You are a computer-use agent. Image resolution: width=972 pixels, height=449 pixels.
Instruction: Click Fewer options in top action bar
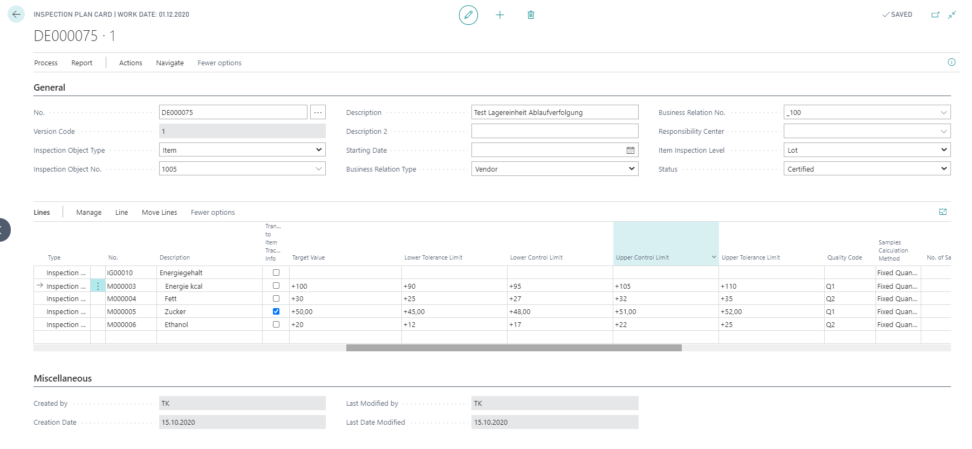(x=220, y=63)
